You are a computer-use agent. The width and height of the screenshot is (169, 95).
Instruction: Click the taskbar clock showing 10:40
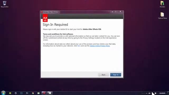tap(162, 93)
